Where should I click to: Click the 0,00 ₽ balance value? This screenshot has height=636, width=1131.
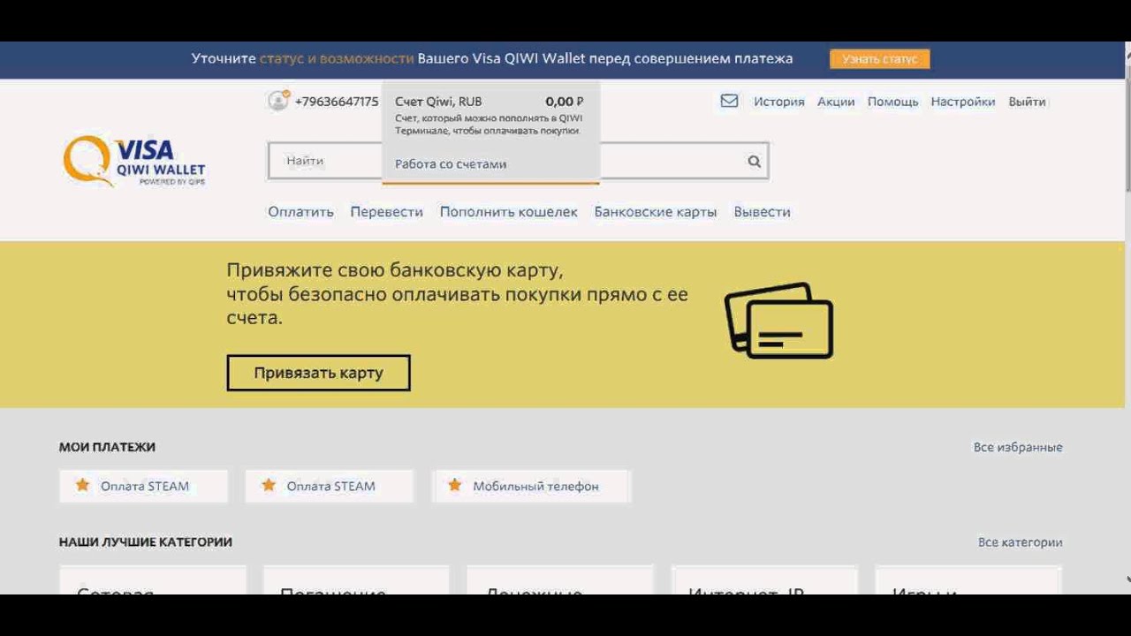pos(565,102)
